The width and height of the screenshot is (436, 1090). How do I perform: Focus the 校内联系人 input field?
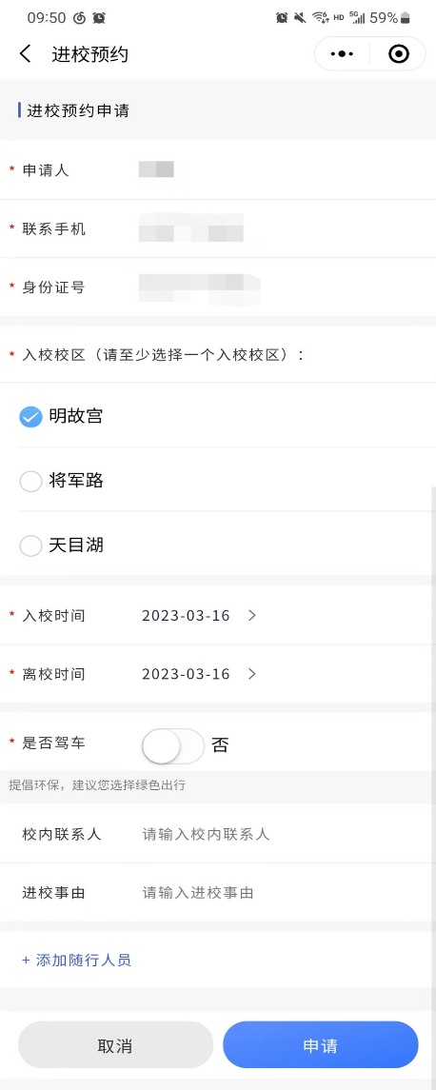click(x=280, y=834)
